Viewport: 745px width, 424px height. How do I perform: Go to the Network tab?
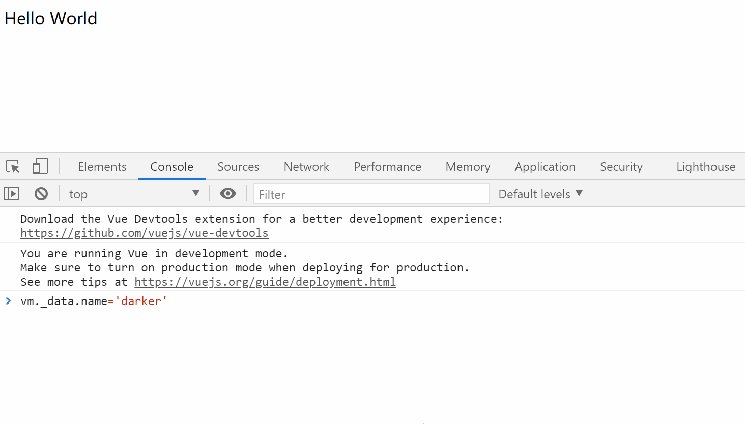(306, 167)
